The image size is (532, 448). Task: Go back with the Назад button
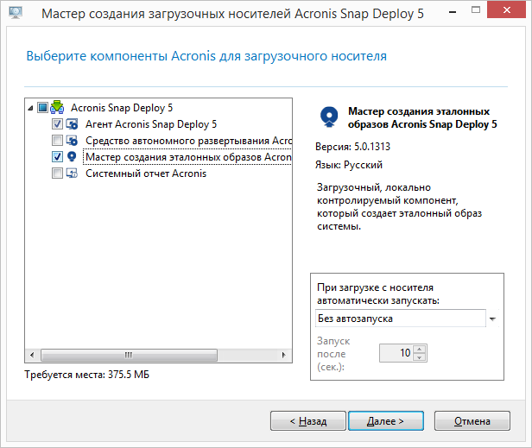click(x=308, y=421)
